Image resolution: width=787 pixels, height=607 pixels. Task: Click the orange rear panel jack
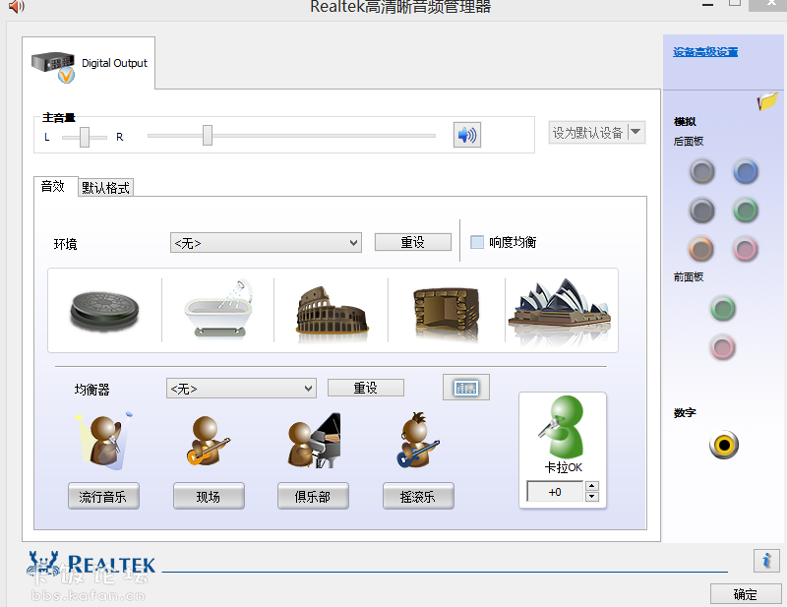tap(701, 249)
